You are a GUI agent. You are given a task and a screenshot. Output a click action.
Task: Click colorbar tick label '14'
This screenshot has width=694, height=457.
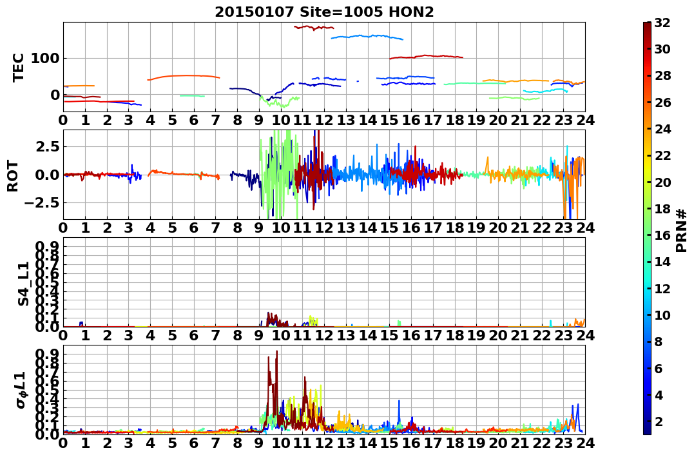click(x=662, y=262)
